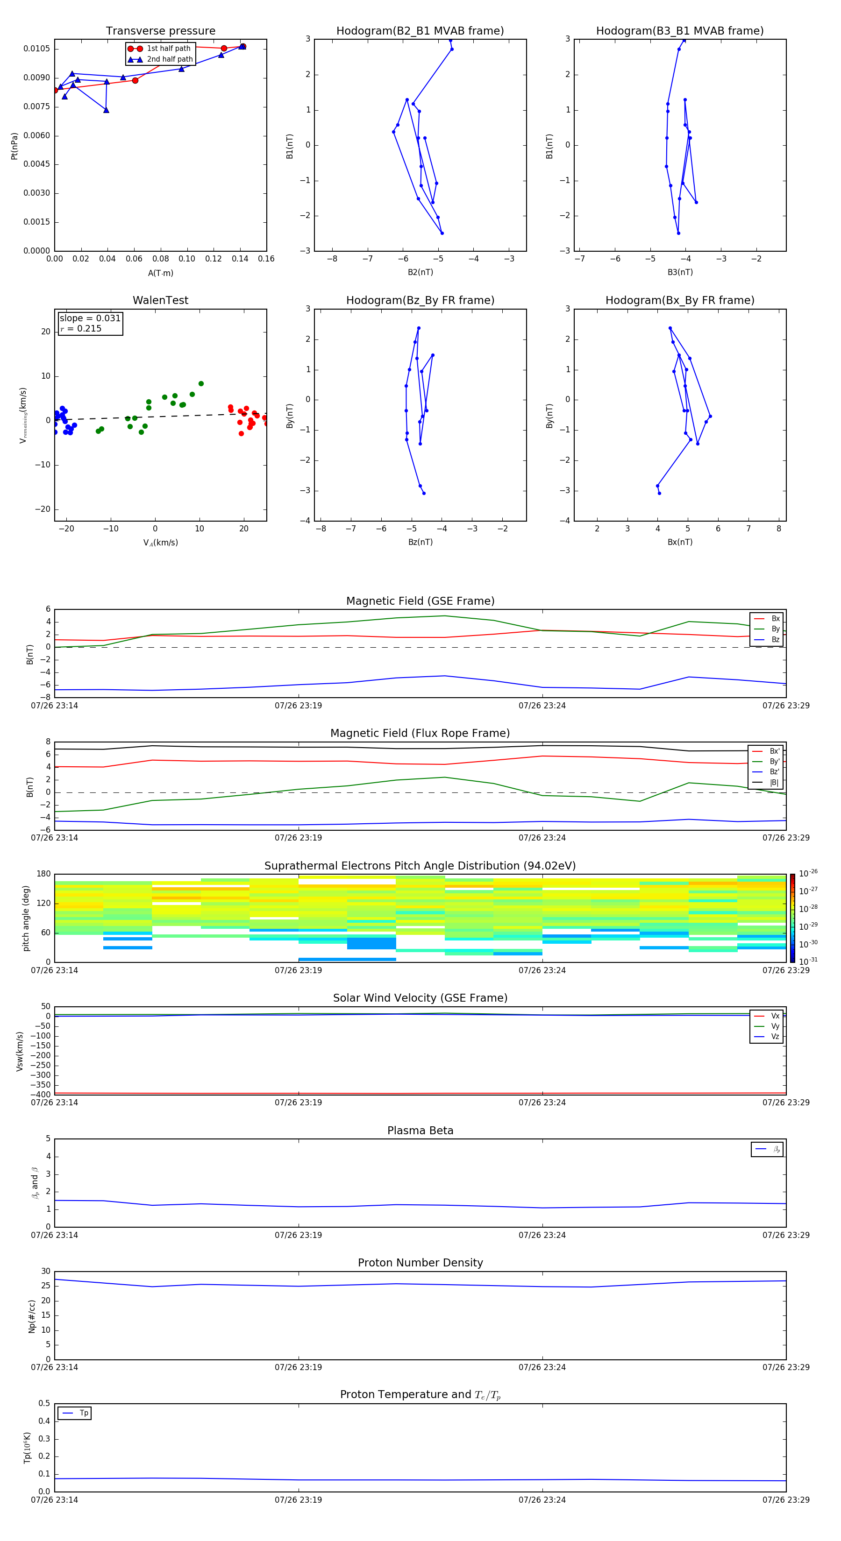The width and height of the screenshot is (841, 1541).
Task: Select the Suprathermal Electrons Pitch Angle Distribution title
Action: click(420, 866)
